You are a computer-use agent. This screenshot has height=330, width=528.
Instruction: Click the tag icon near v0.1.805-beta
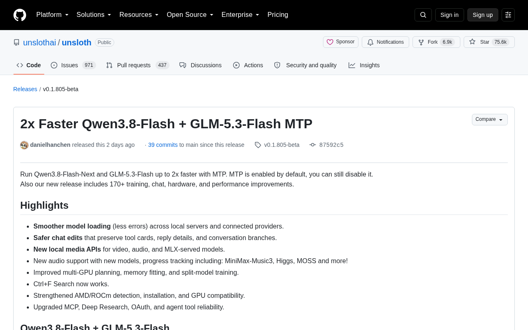258,145
